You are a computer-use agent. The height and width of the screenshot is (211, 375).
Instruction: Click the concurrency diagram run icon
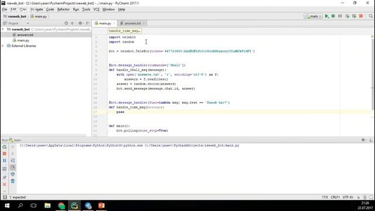pyautogui.click(x=354, y=16)
